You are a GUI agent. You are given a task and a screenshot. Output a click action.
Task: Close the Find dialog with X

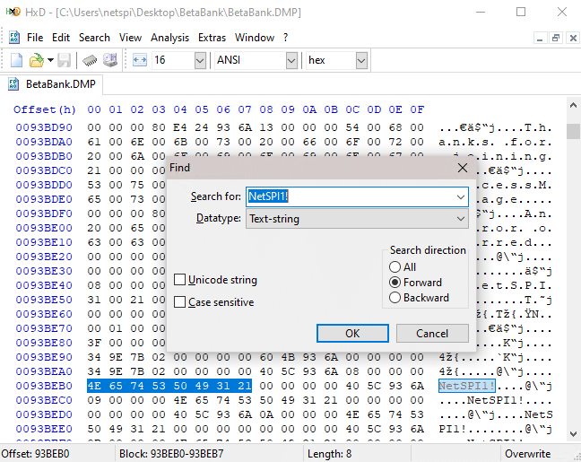pyautogui.click(x=462, y=167)
